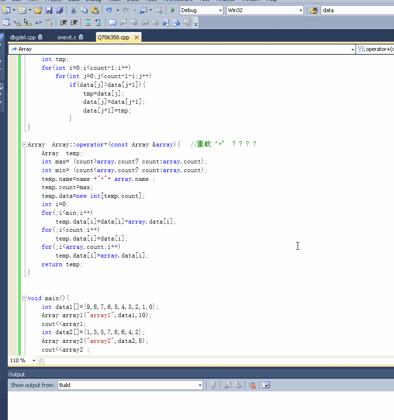Increase line indent with the indent icon

click(x=74, y=22)
